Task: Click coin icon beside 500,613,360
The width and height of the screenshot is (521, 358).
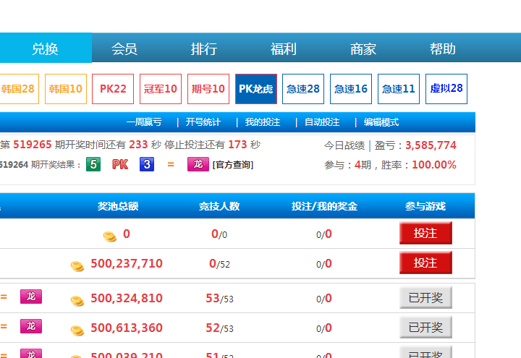Action: pos(77,331)
